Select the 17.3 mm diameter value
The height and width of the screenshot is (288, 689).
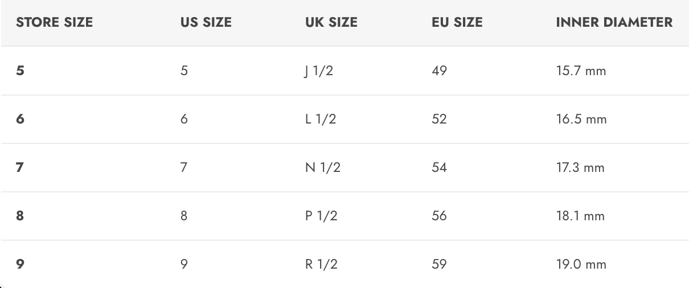pos(580,168)
